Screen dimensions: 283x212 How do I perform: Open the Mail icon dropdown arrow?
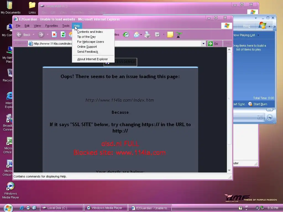click(141, 35)
